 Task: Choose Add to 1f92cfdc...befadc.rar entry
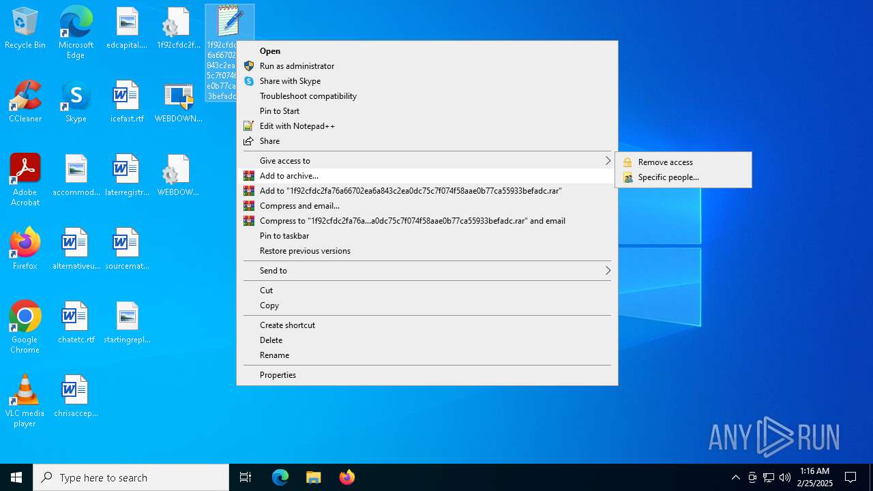click(427, 191)
